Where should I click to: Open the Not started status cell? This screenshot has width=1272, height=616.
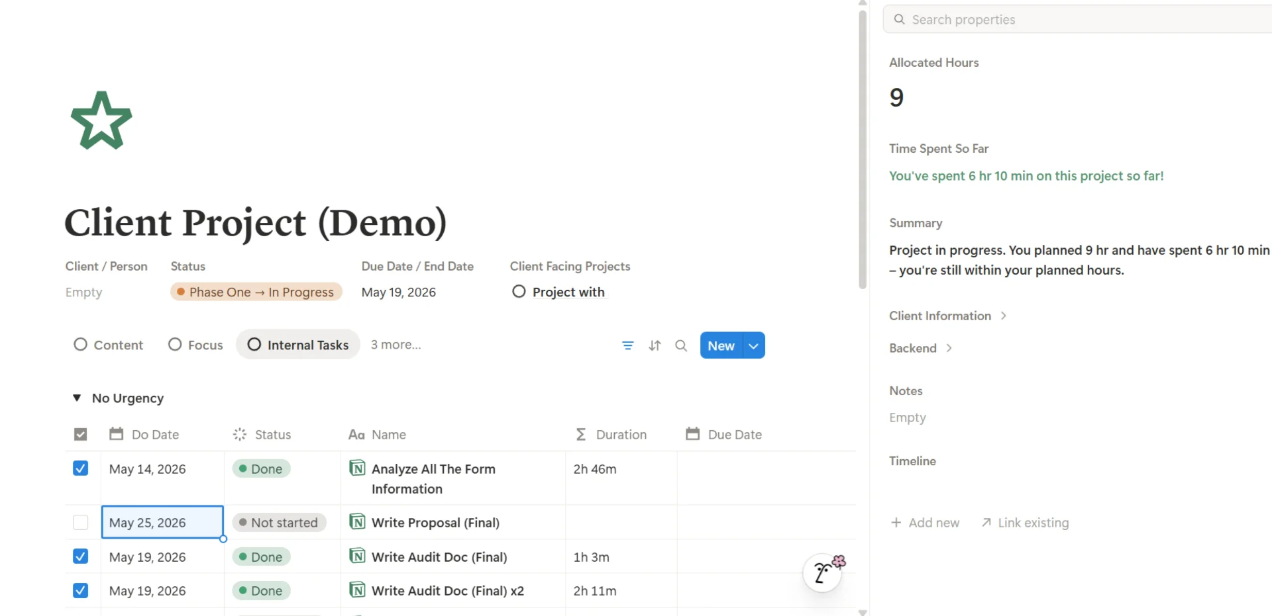(279, 522)
